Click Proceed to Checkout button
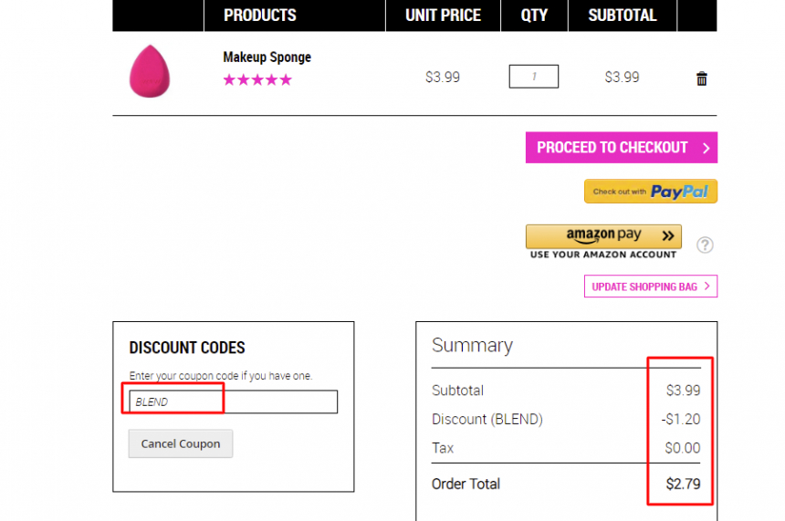Screen dimensions: 785x521 click(622, 148)
